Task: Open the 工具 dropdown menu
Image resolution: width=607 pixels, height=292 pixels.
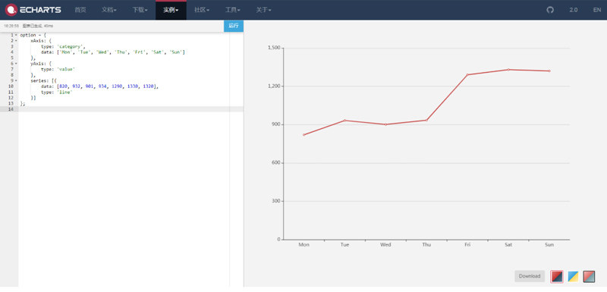Action: [233, 10]
